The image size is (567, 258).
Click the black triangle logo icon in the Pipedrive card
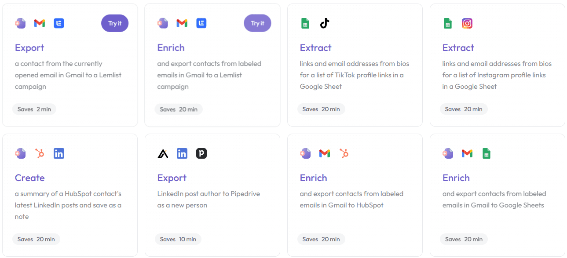click(163, 153)
